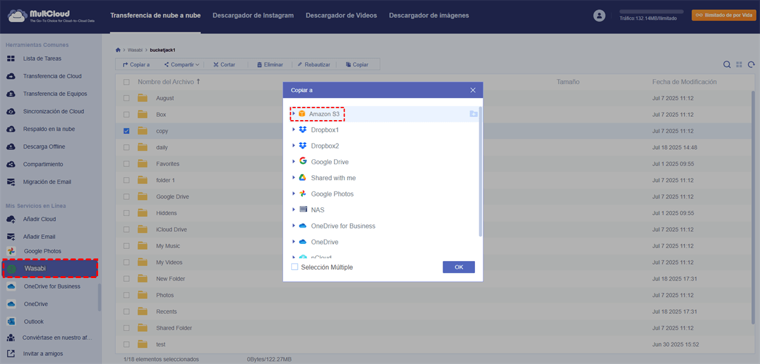Click the Eliminar toolbar button
The width and height of the screenshot is (760, 364).
coord(270,64)
